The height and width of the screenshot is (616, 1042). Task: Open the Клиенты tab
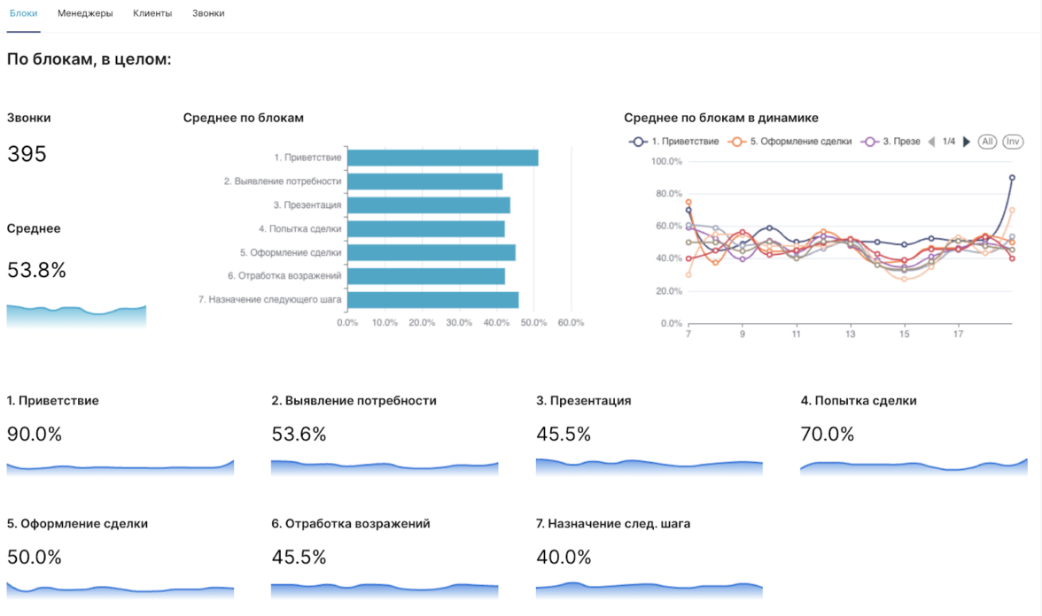(x=152, y=13)
